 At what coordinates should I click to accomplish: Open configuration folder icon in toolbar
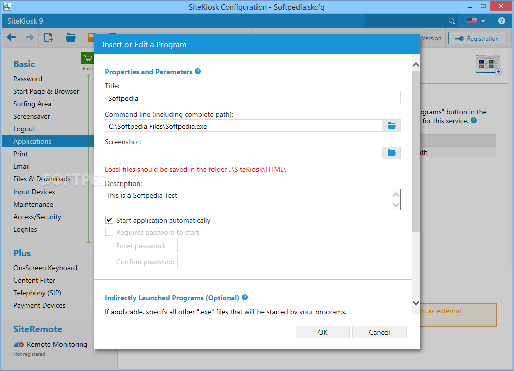point(70,37)
